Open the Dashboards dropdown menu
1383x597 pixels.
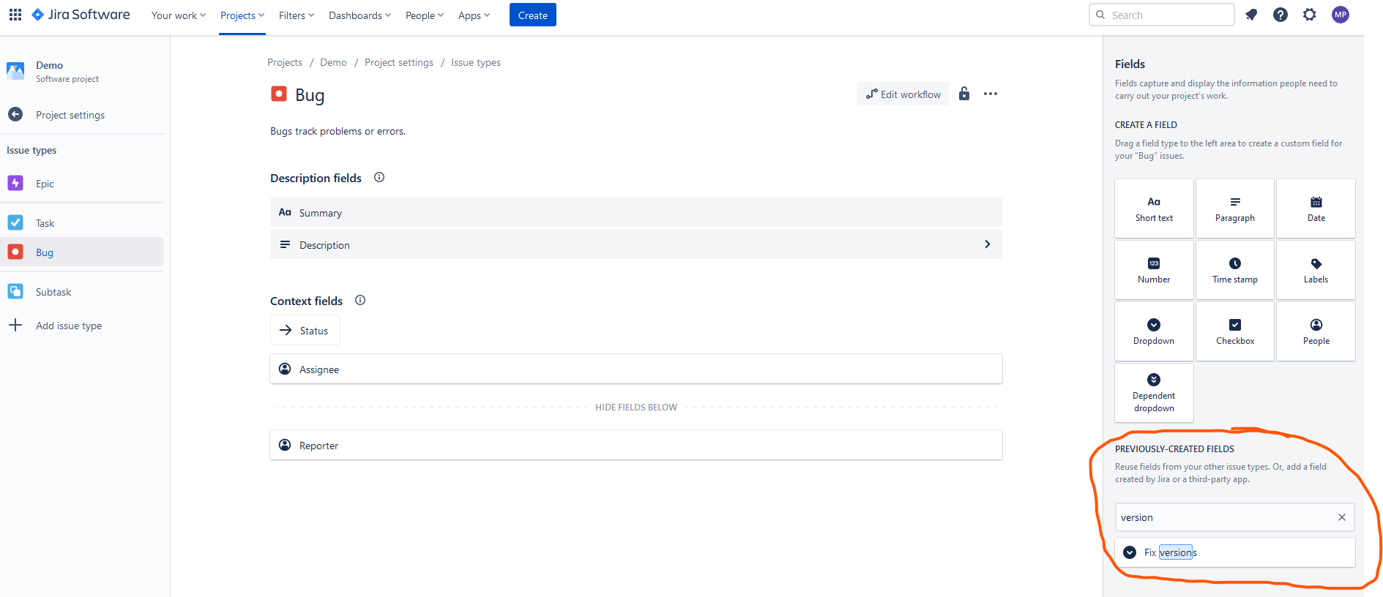pos(359,15)
